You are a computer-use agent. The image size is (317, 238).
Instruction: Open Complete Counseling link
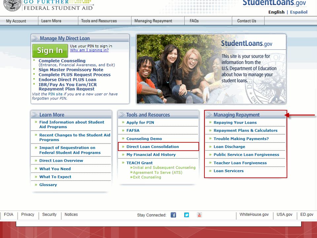click(x=62, y=61)
